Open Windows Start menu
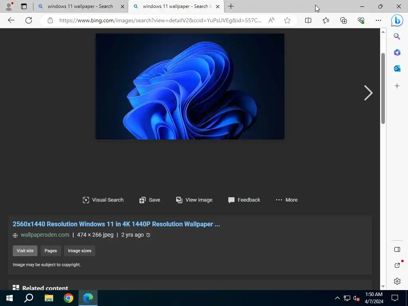The image size is (408, 306). coord(10,298)
